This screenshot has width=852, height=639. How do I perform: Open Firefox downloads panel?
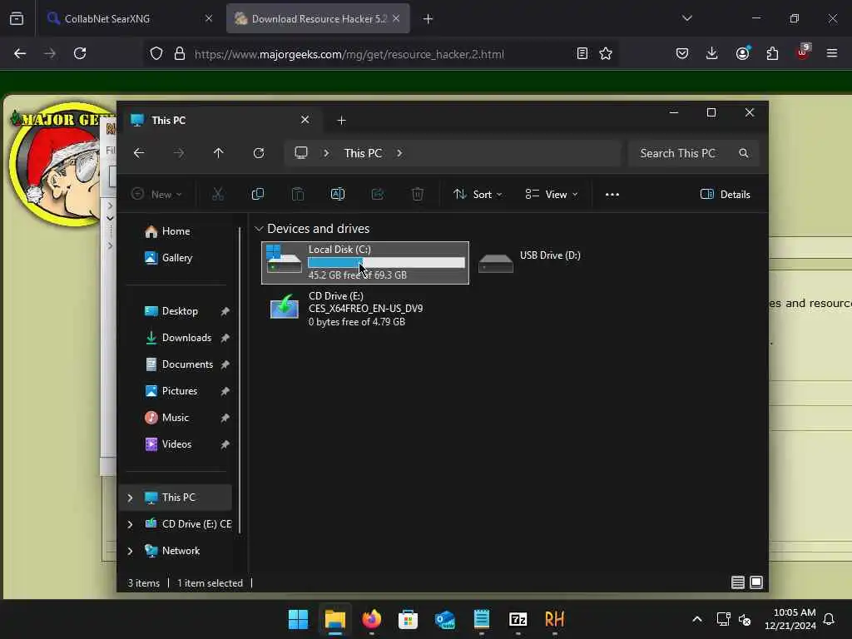(x=712, y=53)
